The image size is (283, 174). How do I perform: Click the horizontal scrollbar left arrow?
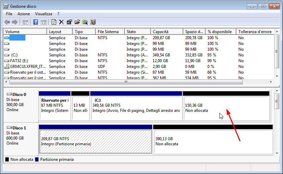coord(6,82)
